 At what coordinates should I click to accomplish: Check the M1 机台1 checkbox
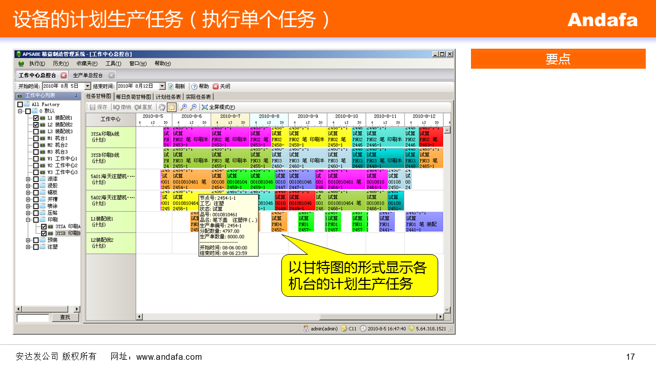36,138
